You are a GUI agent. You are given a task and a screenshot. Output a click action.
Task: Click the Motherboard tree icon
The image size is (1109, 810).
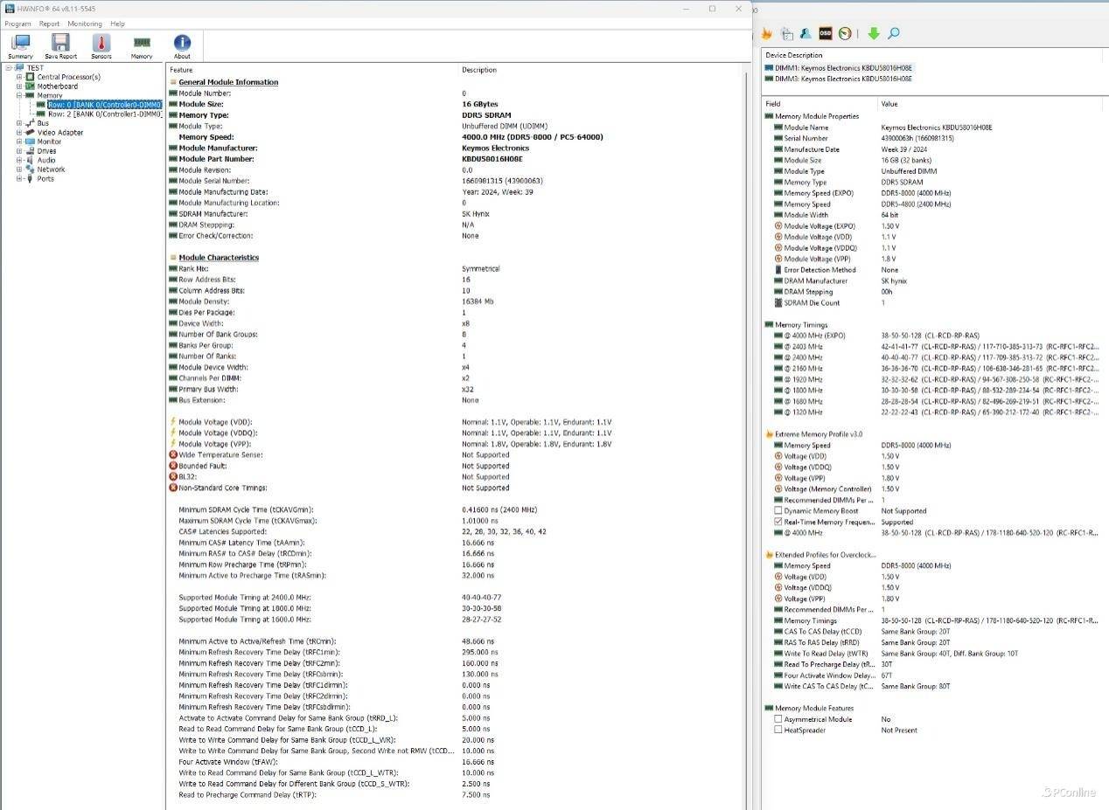(x=30, y=86)
